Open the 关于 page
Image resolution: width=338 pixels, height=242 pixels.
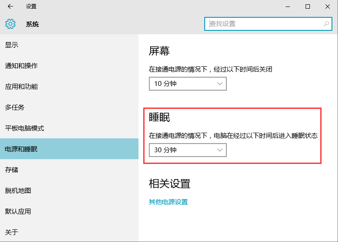pyautogui.click(x=12, y=232)
